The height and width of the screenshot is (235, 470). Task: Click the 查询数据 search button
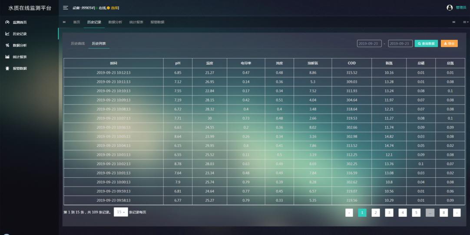point(426,43)
